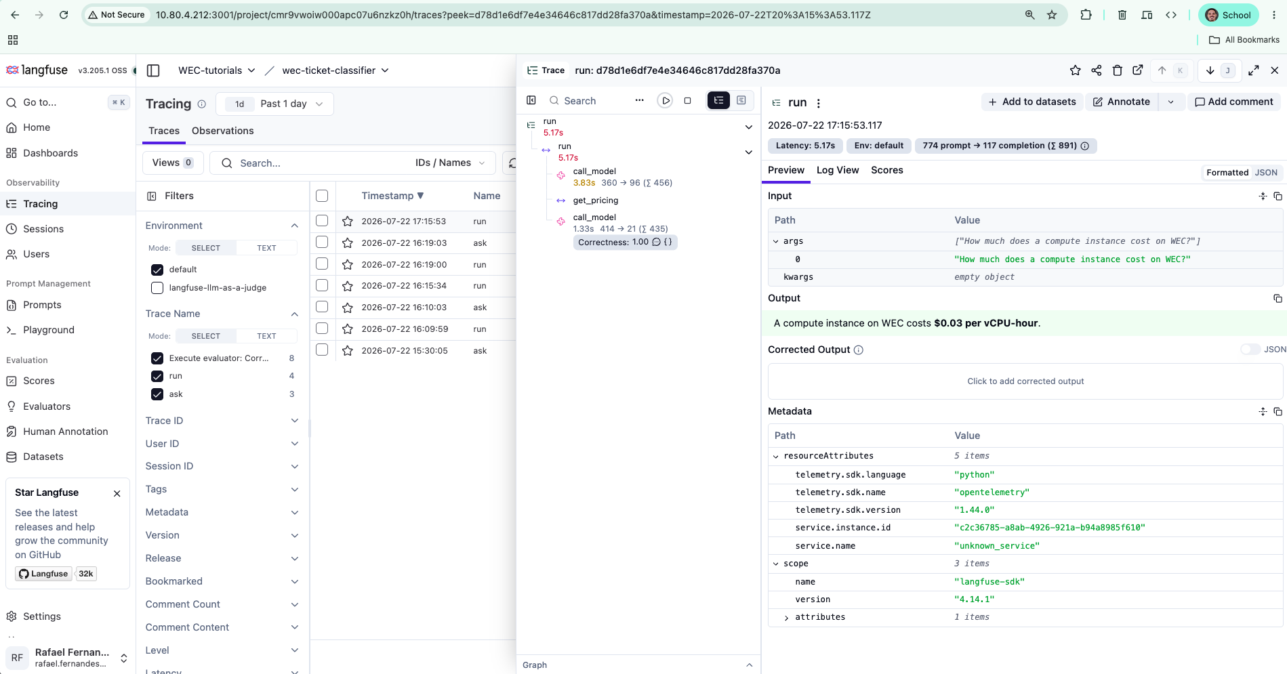The width and height of the screenshot is (1287, 674).
Task: Open run observation three-dot menu
Action: pos(819,103)
